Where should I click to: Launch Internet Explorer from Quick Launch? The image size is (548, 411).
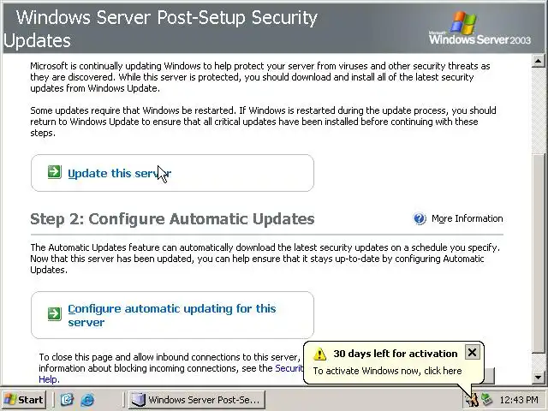pos(86,399)
